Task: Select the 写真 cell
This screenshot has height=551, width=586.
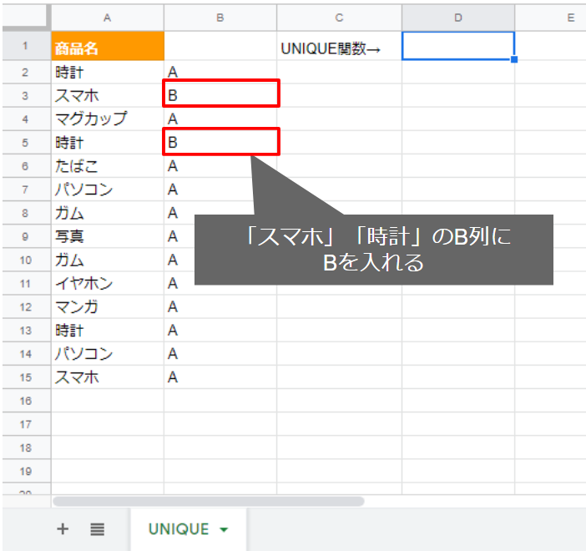Action: point(108,236)
